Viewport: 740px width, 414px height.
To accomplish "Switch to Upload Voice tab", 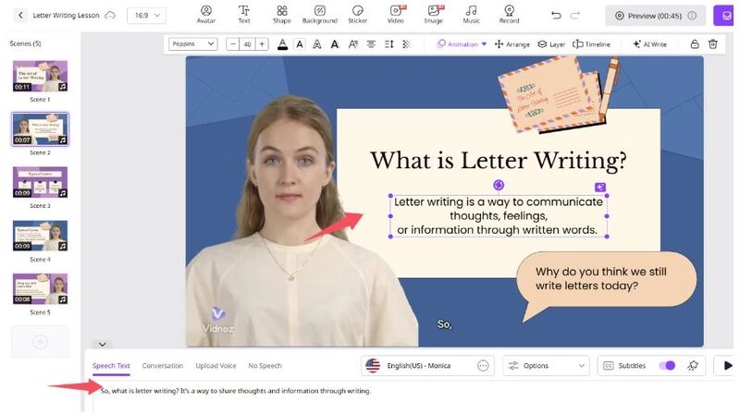I will coord(216,365).
